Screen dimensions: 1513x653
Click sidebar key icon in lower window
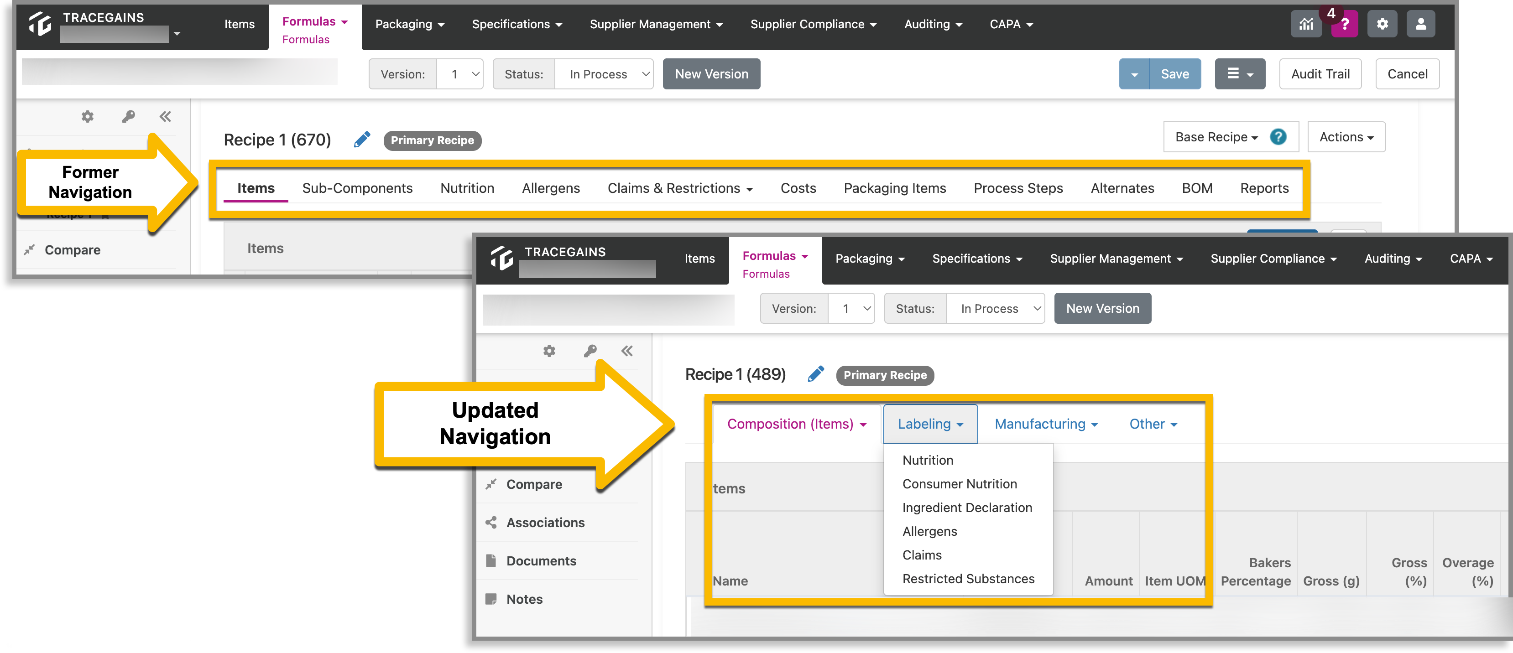click(590, 351)
